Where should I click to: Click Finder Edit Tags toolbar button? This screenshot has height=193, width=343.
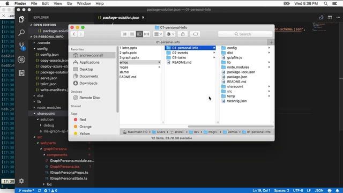pyautogui.click(x=195, y=34)
